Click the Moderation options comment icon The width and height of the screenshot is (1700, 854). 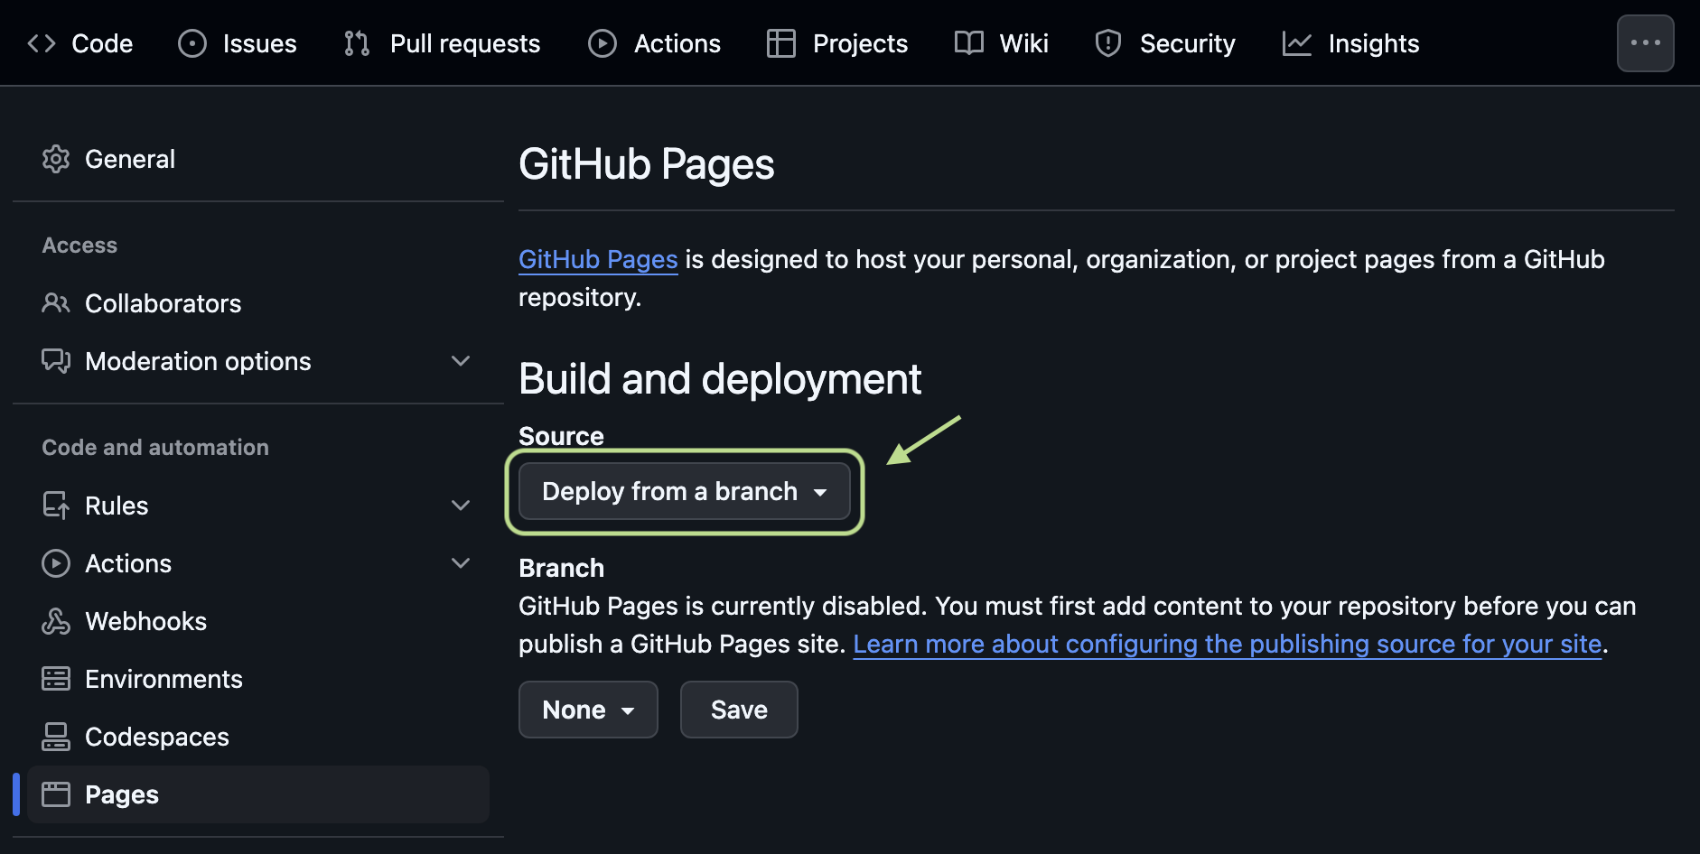56,361
